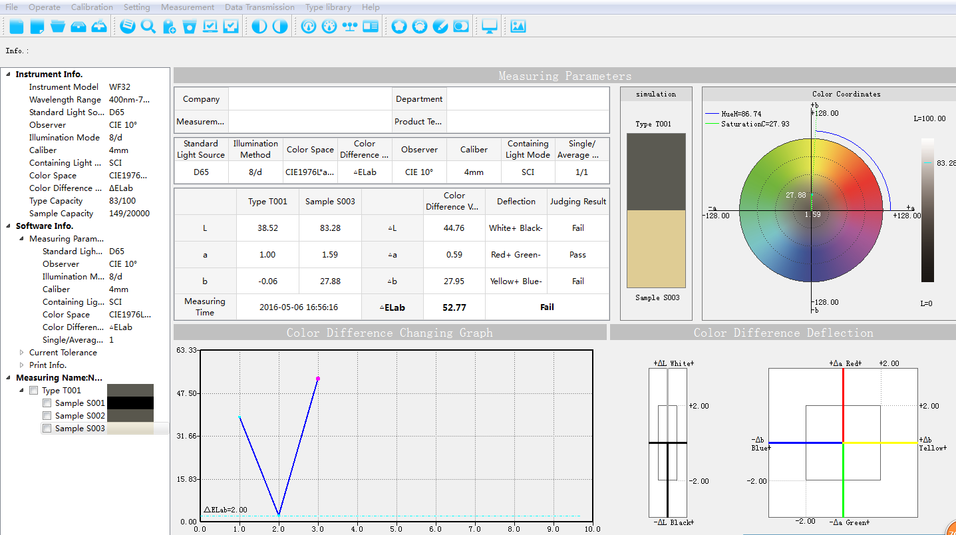Viewport: 956px width, 535px height.
Task: Click the first gauge dial icon
Action: pos(308,27)
